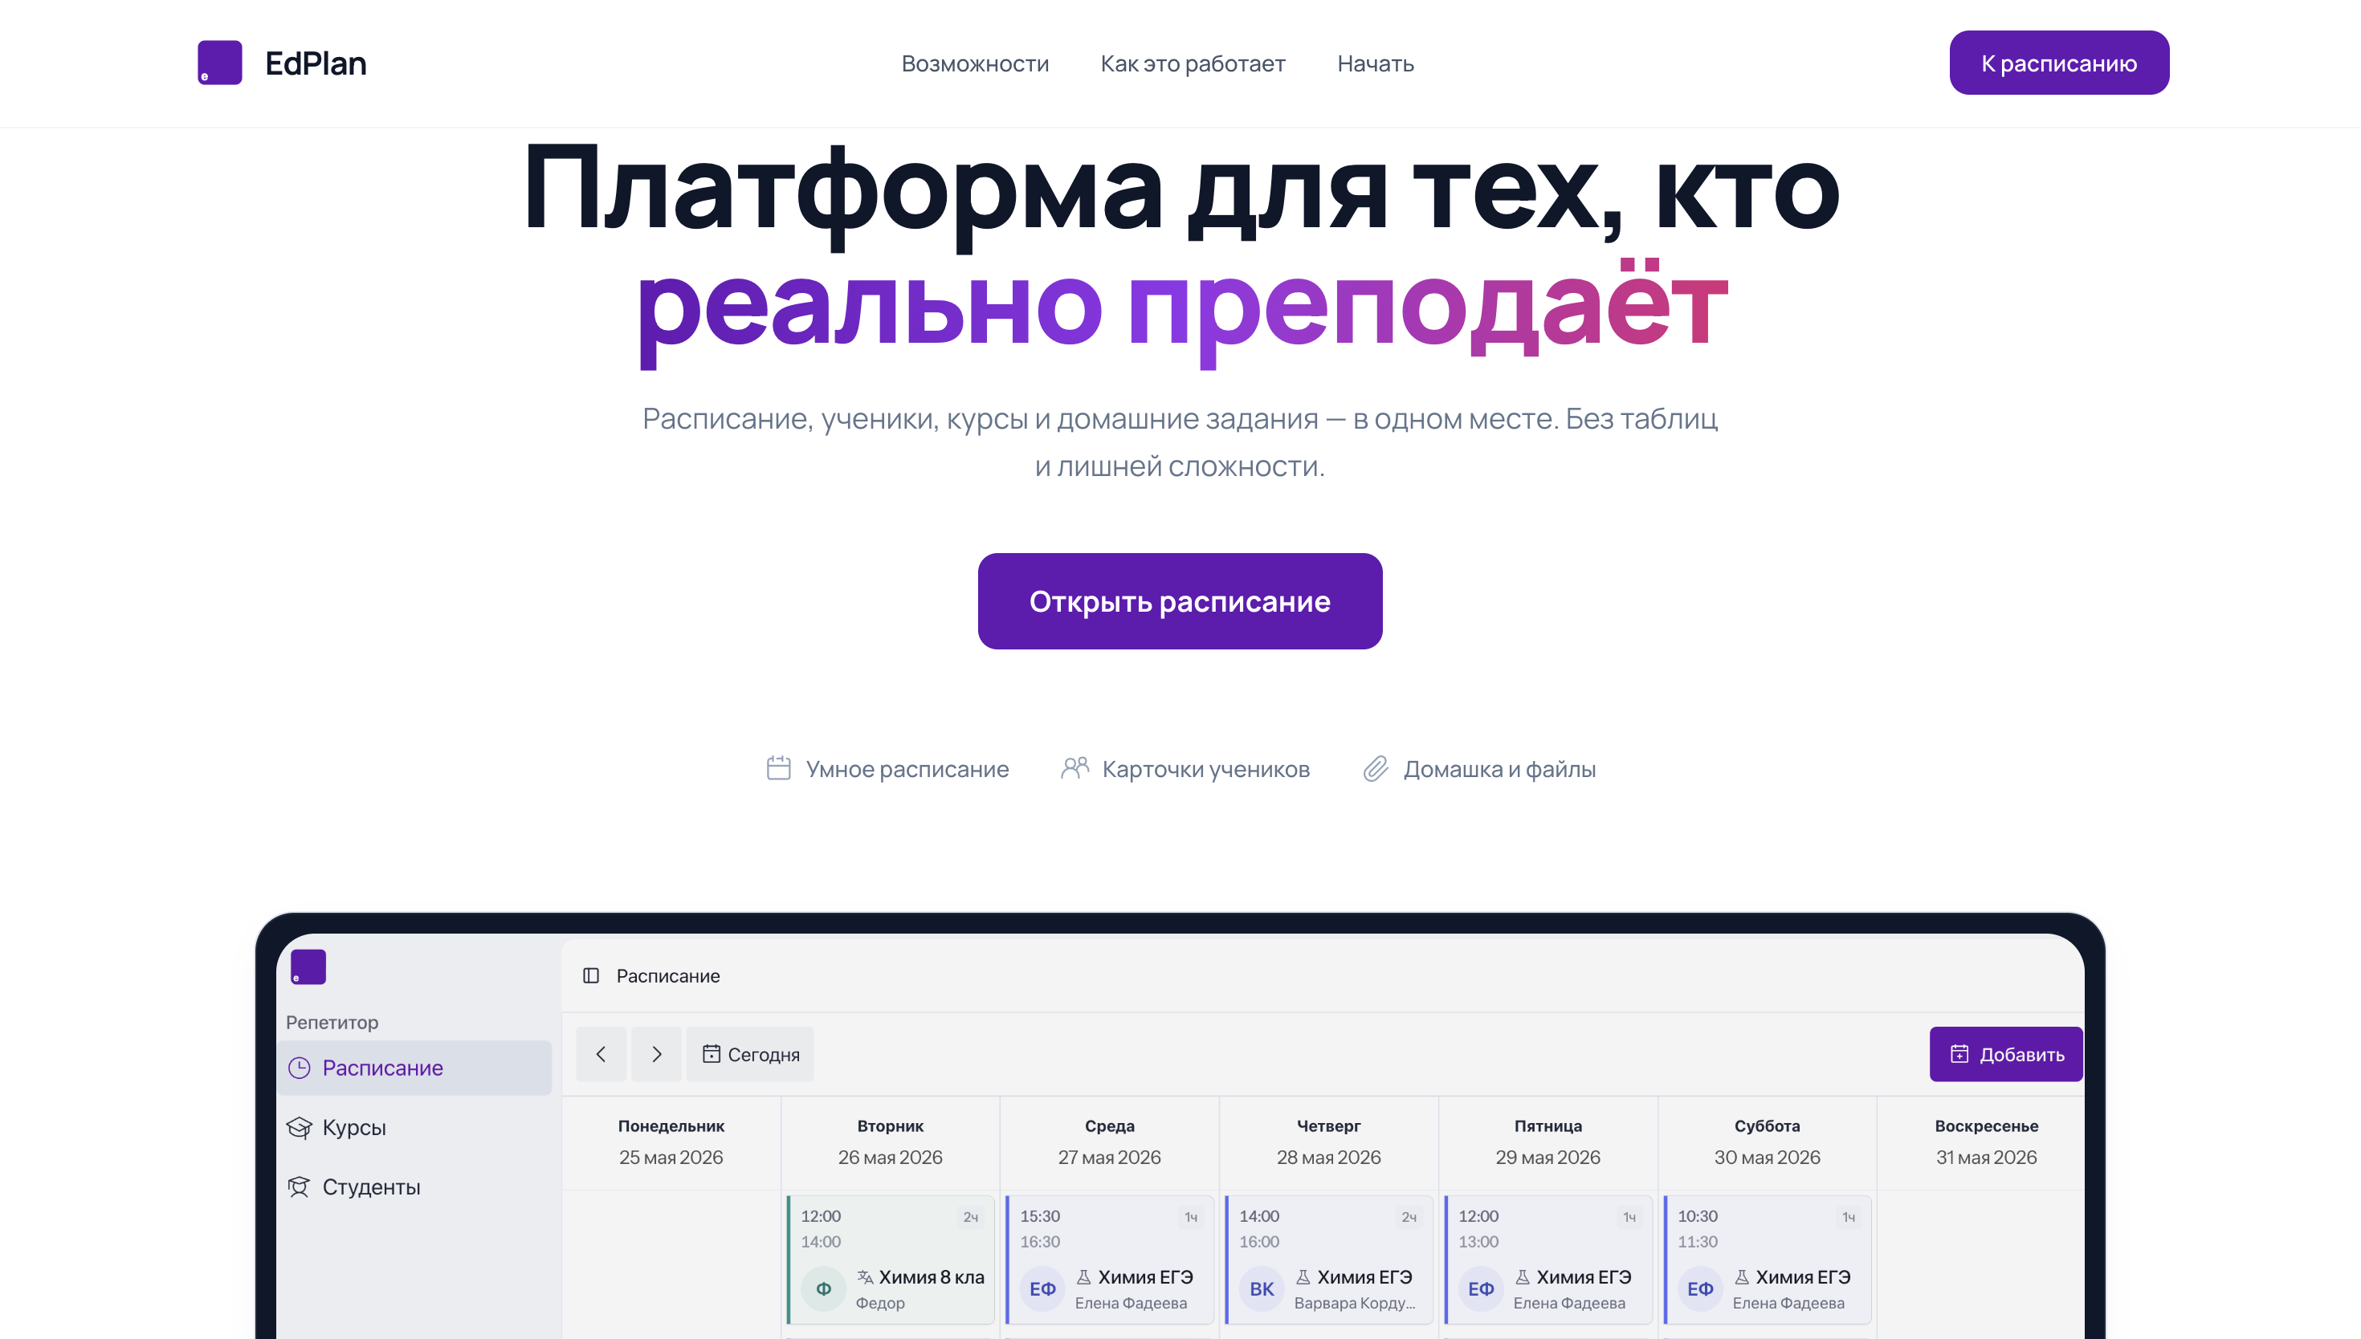Toggle the sidebar panel icon

pyautogui.click(x=590, y=975)
